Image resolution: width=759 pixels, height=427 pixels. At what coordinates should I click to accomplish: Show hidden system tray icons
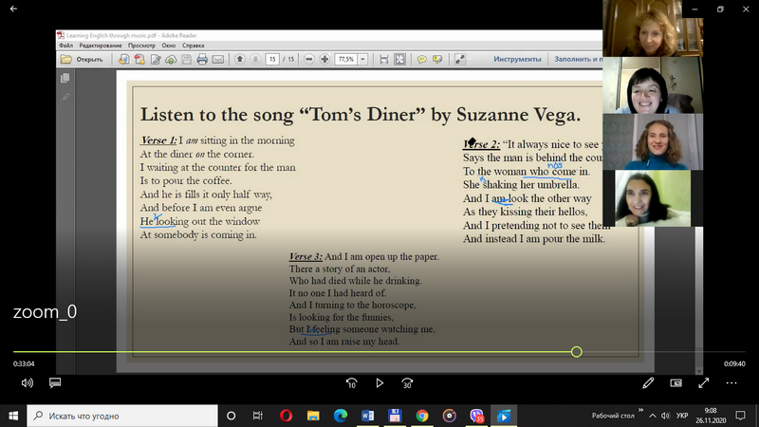click(x=653, y=416)
